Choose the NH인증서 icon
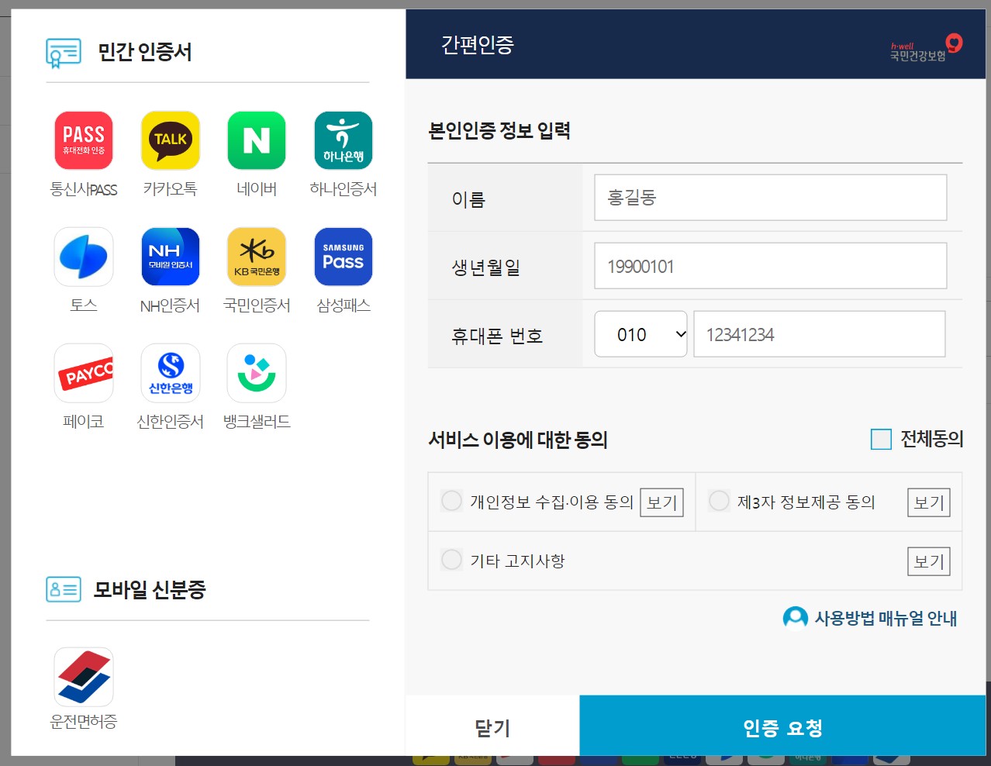 point(171,257)
